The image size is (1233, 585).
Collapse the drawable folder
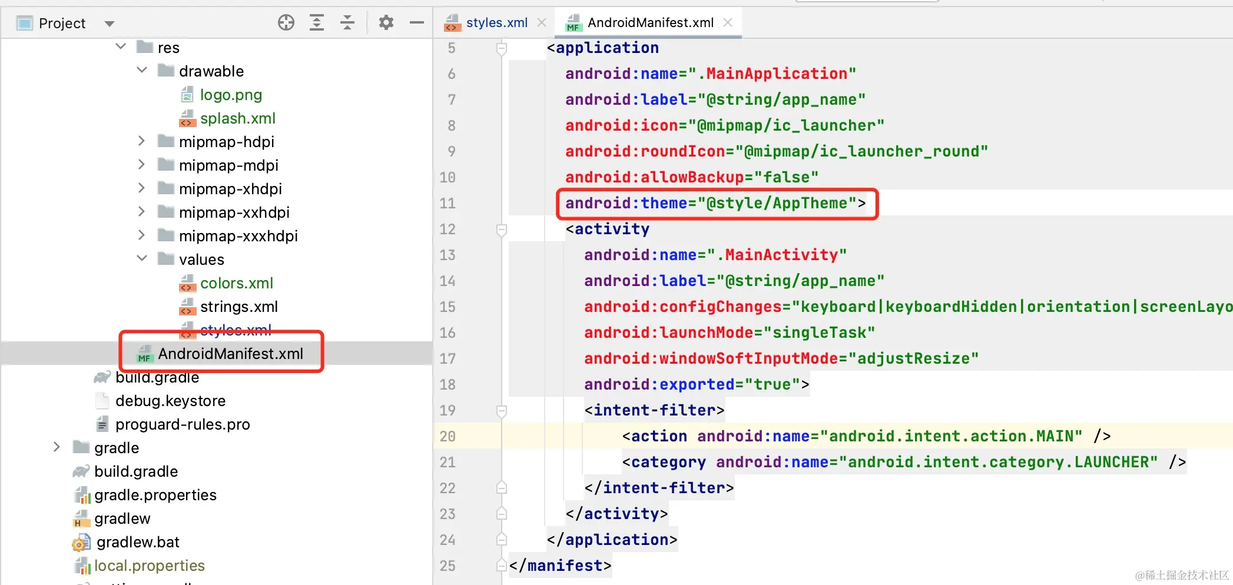coord(142,70)
